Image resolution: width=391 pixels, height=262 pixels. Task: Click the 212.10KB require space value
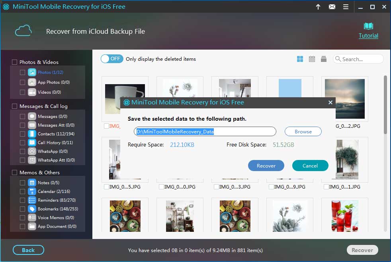pos(182,144)
